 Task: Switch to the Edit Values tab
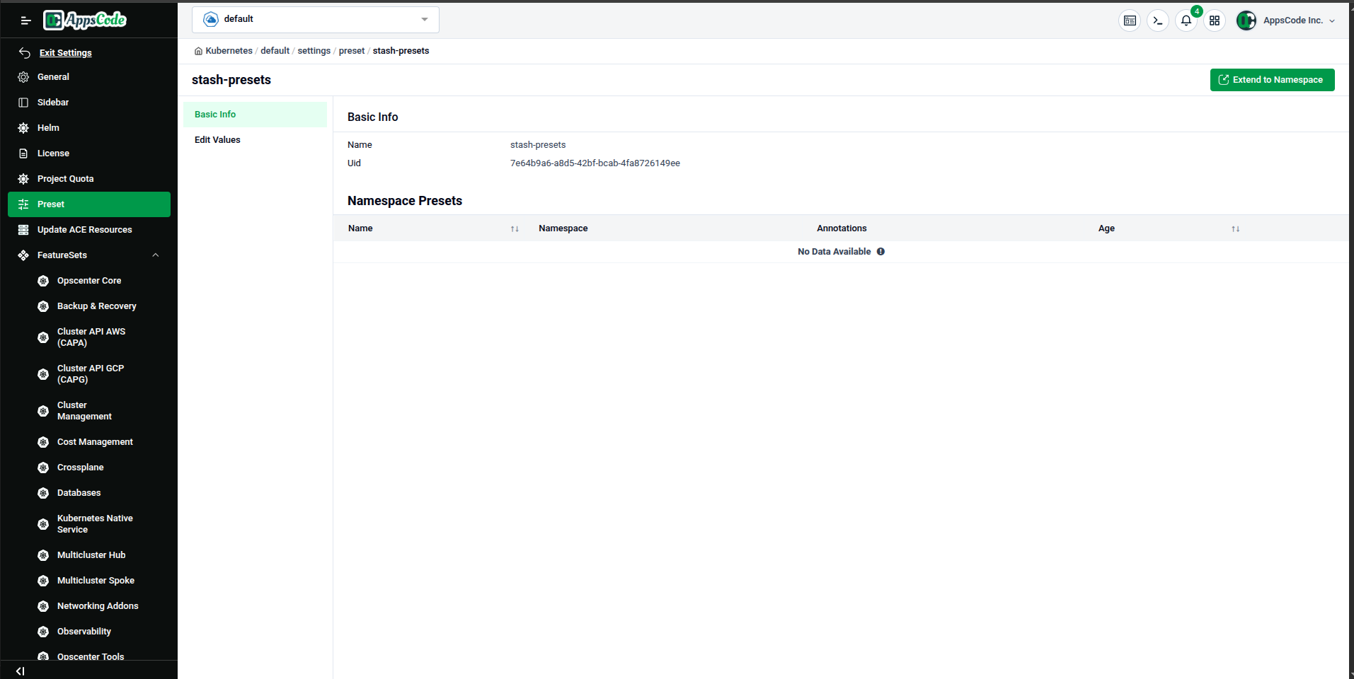click(x=217, y=139)
